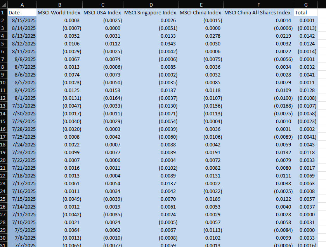
Task: Select date cell 8/1/2025
Action: pos(22,98)
